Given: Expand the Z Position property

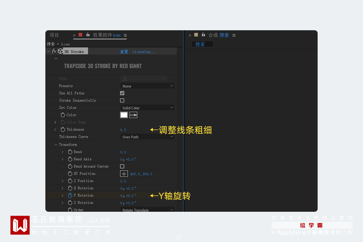Looking at the screenshot, I should [x=63, y=181].
